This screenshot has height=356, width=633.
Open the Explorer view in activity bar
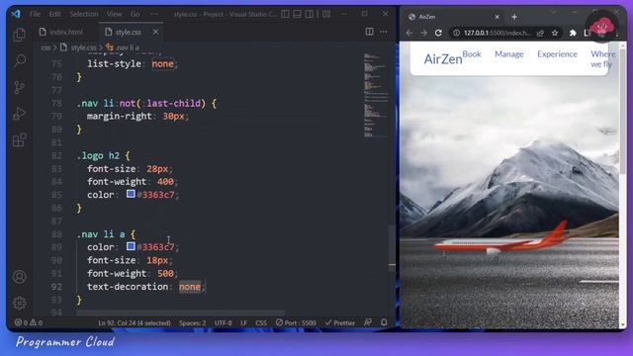(x=19, y=35)
